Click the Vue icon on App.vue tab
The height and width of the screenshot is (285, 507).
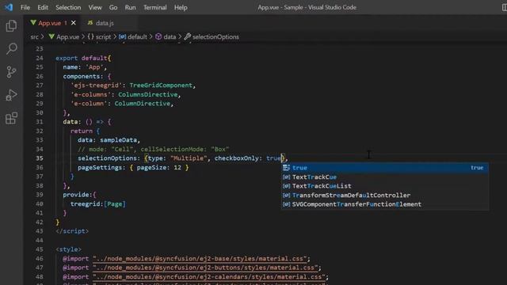pos(33,23)
